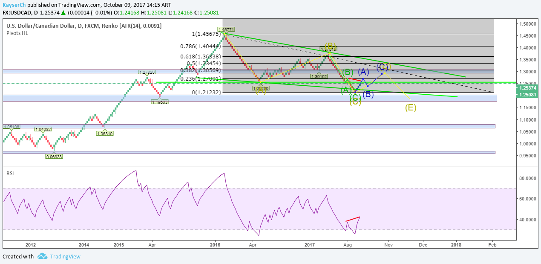Viewport: 541px width, 264px height.
Task: Select the 0(1.21232) Fibonacci level label
Action: pos(207,92)
